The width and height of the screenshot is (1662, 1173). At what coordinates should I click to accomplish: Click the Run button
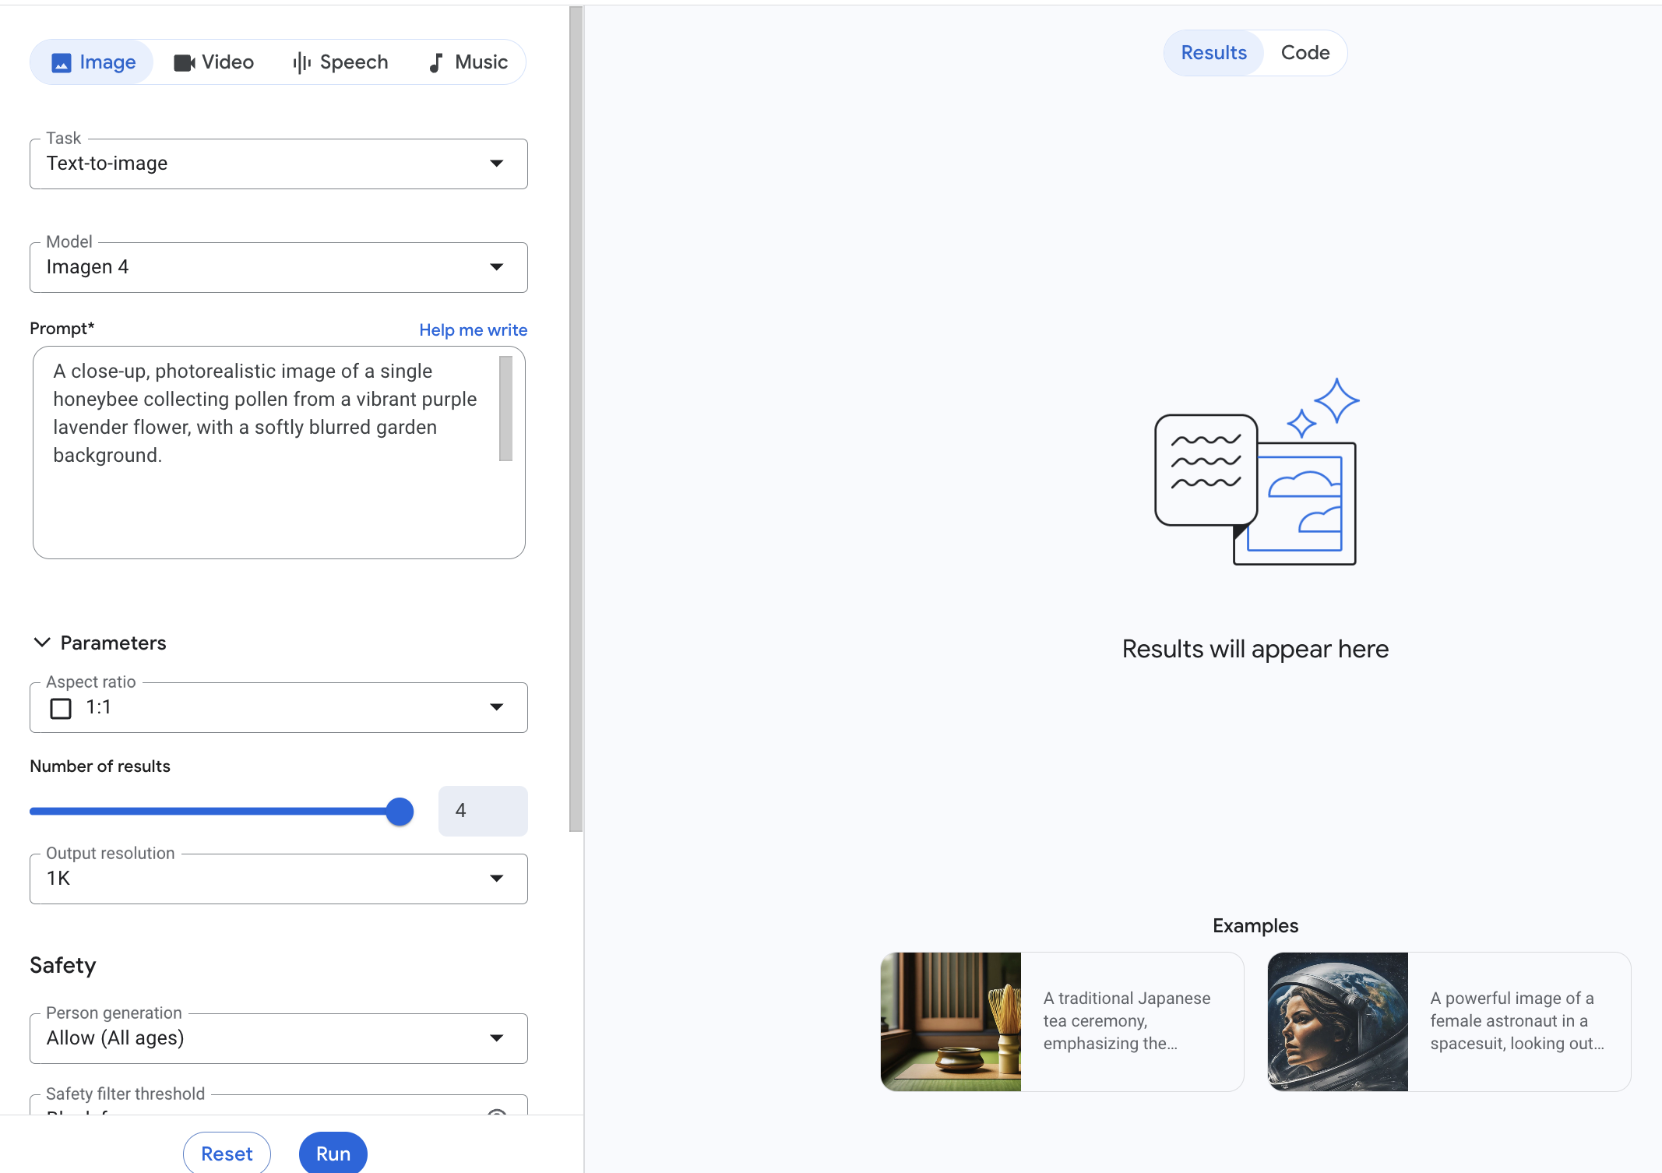point(333,1154)
